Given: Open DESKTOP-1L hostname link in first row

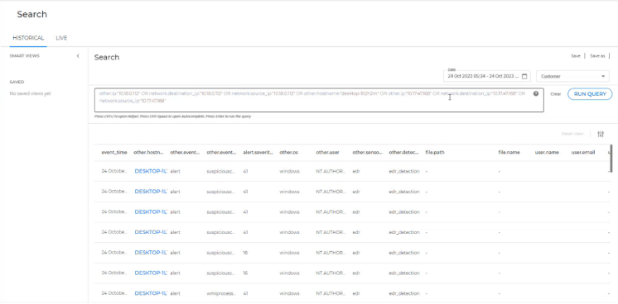Looking at the screenshot, I should tap(151, 171).
